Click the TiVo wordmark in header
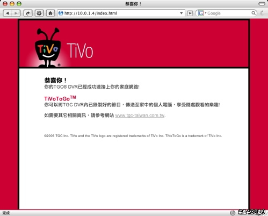The image size is (268, 216). [80, 51]
